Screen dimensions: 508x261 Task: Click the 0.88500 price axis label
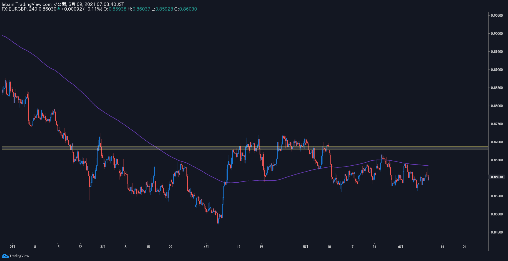point(497,88)
